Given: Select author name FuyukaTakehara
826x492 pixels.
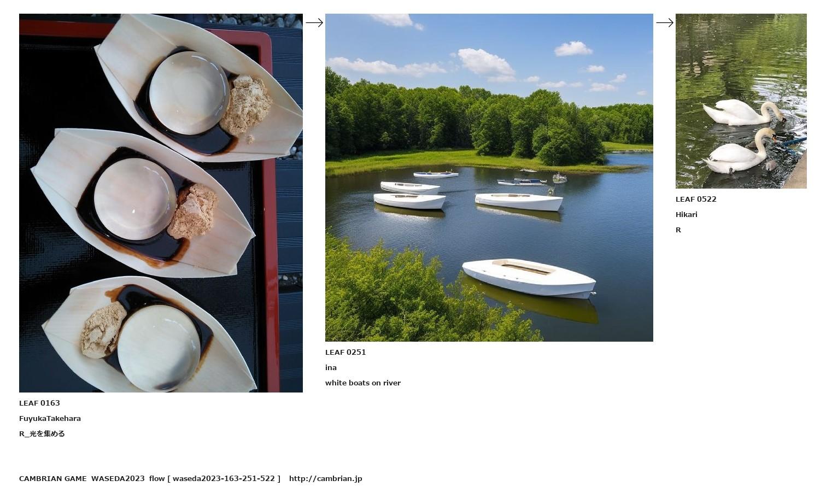Looking at the screenshot, I should [x=50, y=418].
